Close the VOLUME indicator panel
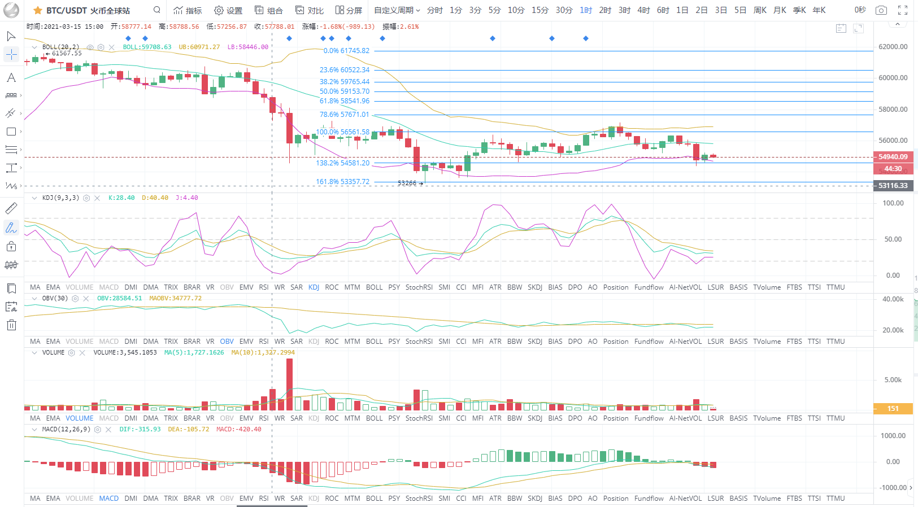The height and width of the screenshot is (507, 918). click(x=82, y=353)
